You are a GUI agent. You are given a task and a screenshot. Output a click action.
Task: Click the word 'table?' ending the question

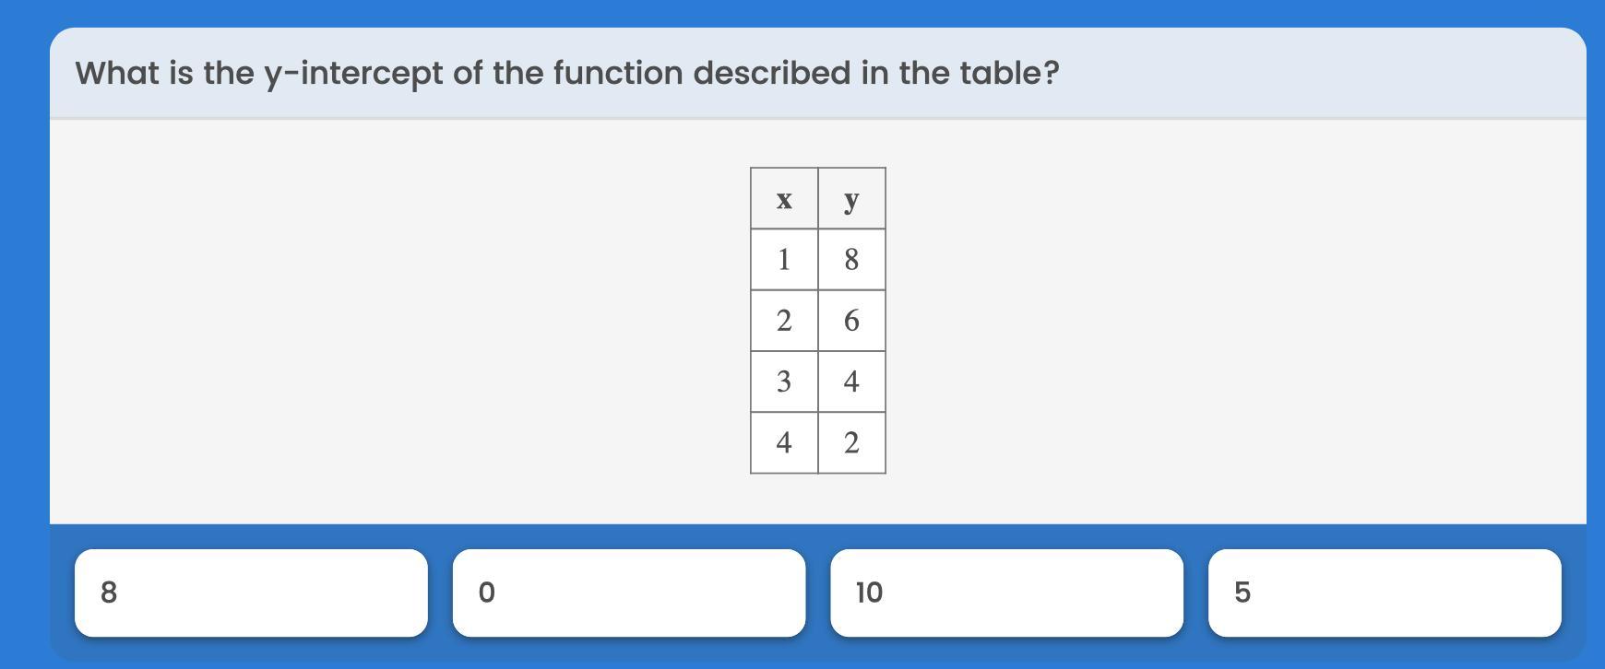(1010, 73)
